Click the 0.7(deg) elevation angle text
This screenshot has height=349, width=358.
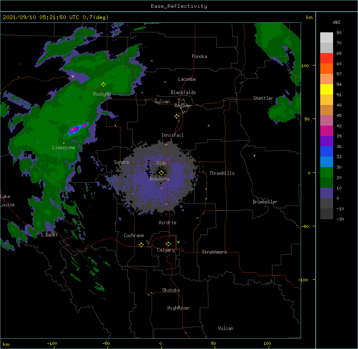tap(96, 17)
